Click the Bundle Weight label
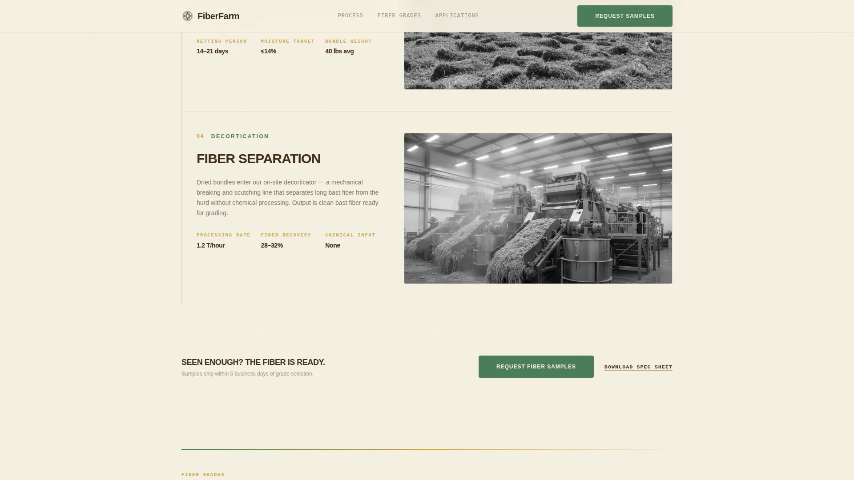 point(348,41)
